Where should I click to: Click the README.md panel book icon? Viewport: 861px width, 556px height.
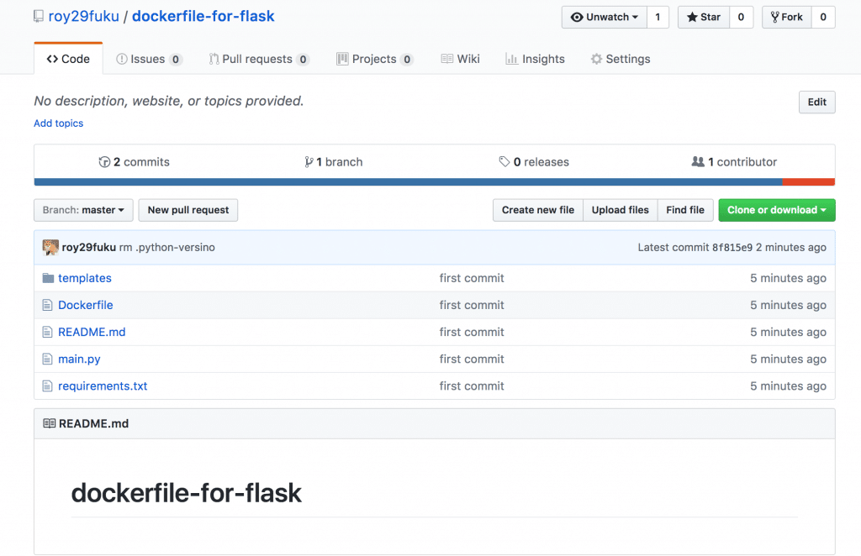pos(50,423)
